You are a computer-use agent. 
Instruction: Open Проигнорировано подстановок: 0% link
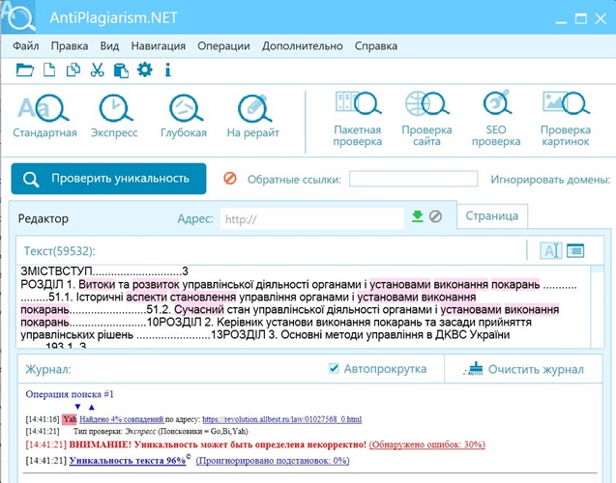pos(273,461)
